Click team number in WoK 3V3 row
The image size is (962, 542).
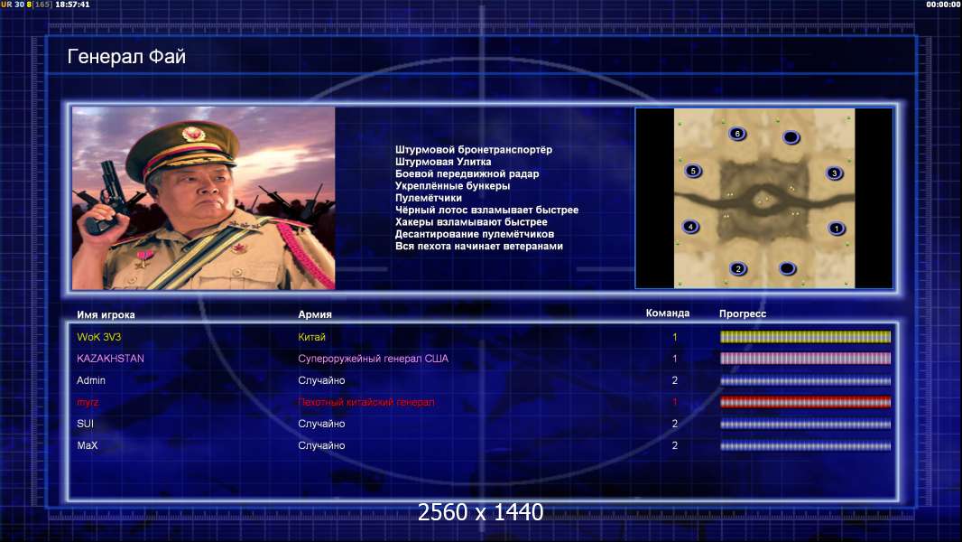[675, 337]
